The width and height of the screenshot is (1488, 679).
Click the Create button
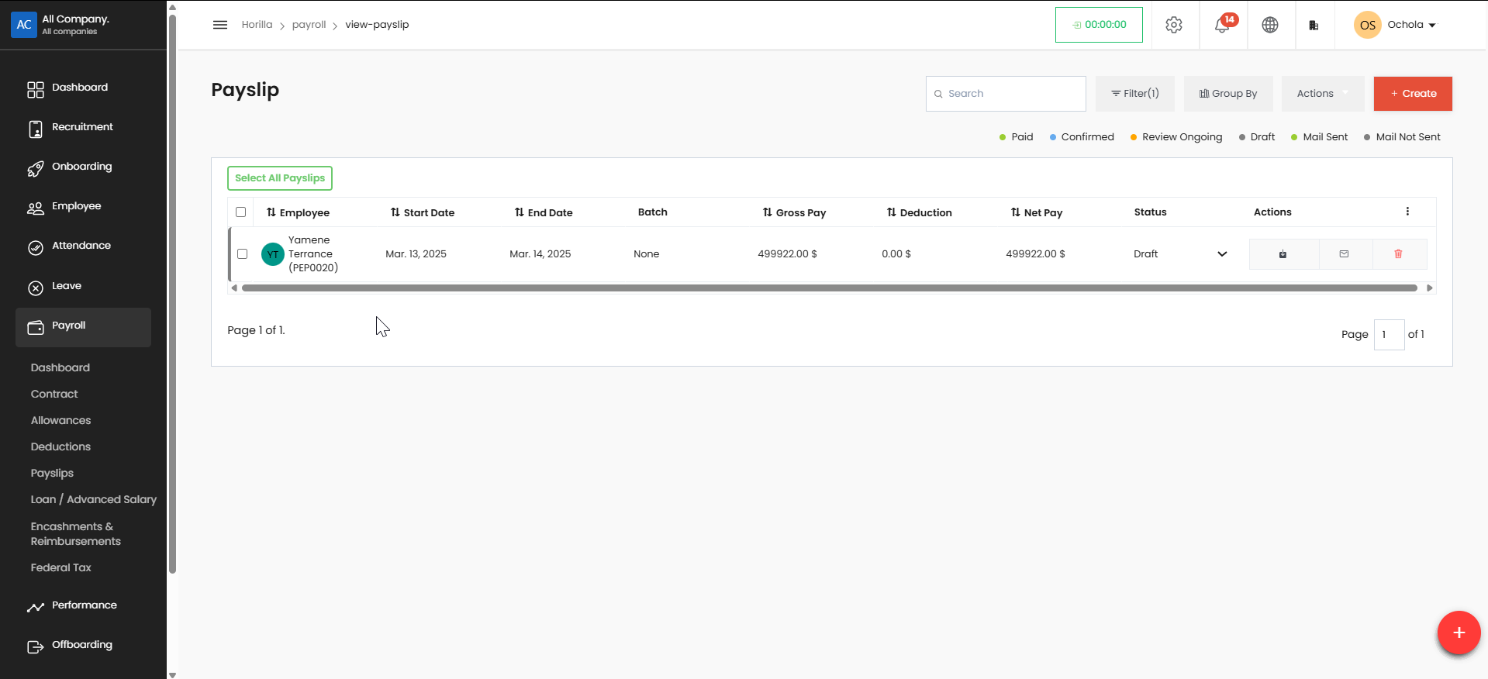pos(1412,94)
